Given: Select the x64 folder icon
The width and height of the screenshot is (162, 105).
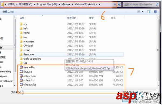Looking at the screenshot, I should 21,63.
